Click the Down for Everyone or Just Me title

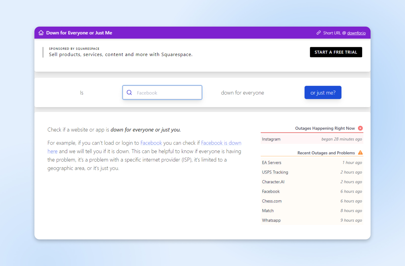click(79, 33)
